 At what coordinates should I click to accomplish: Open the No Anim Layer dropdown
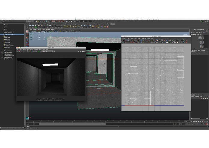pyautogui.click(x=190, y=124)
